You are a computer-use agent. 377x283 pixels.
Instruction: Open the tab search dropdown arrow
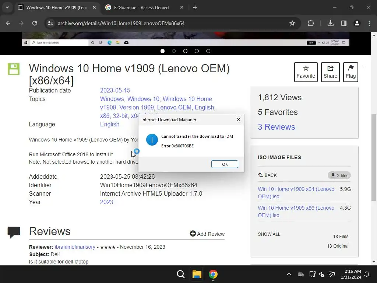7,7
